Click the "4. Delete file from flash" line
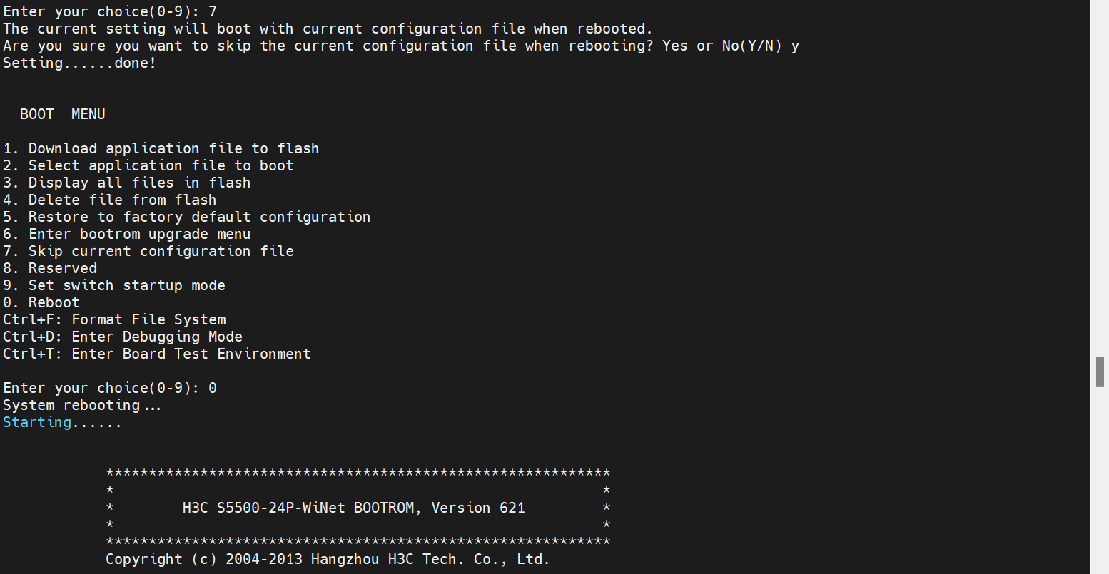The width and height of the screenshot is (1109, 574). (x=109, y=200)
